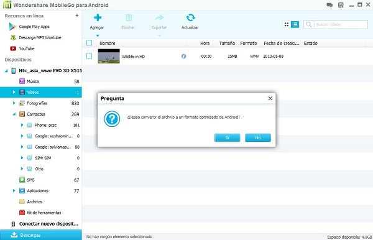Sort by Estado column
This screenshot has height=240, width=373.
[311, 44]
